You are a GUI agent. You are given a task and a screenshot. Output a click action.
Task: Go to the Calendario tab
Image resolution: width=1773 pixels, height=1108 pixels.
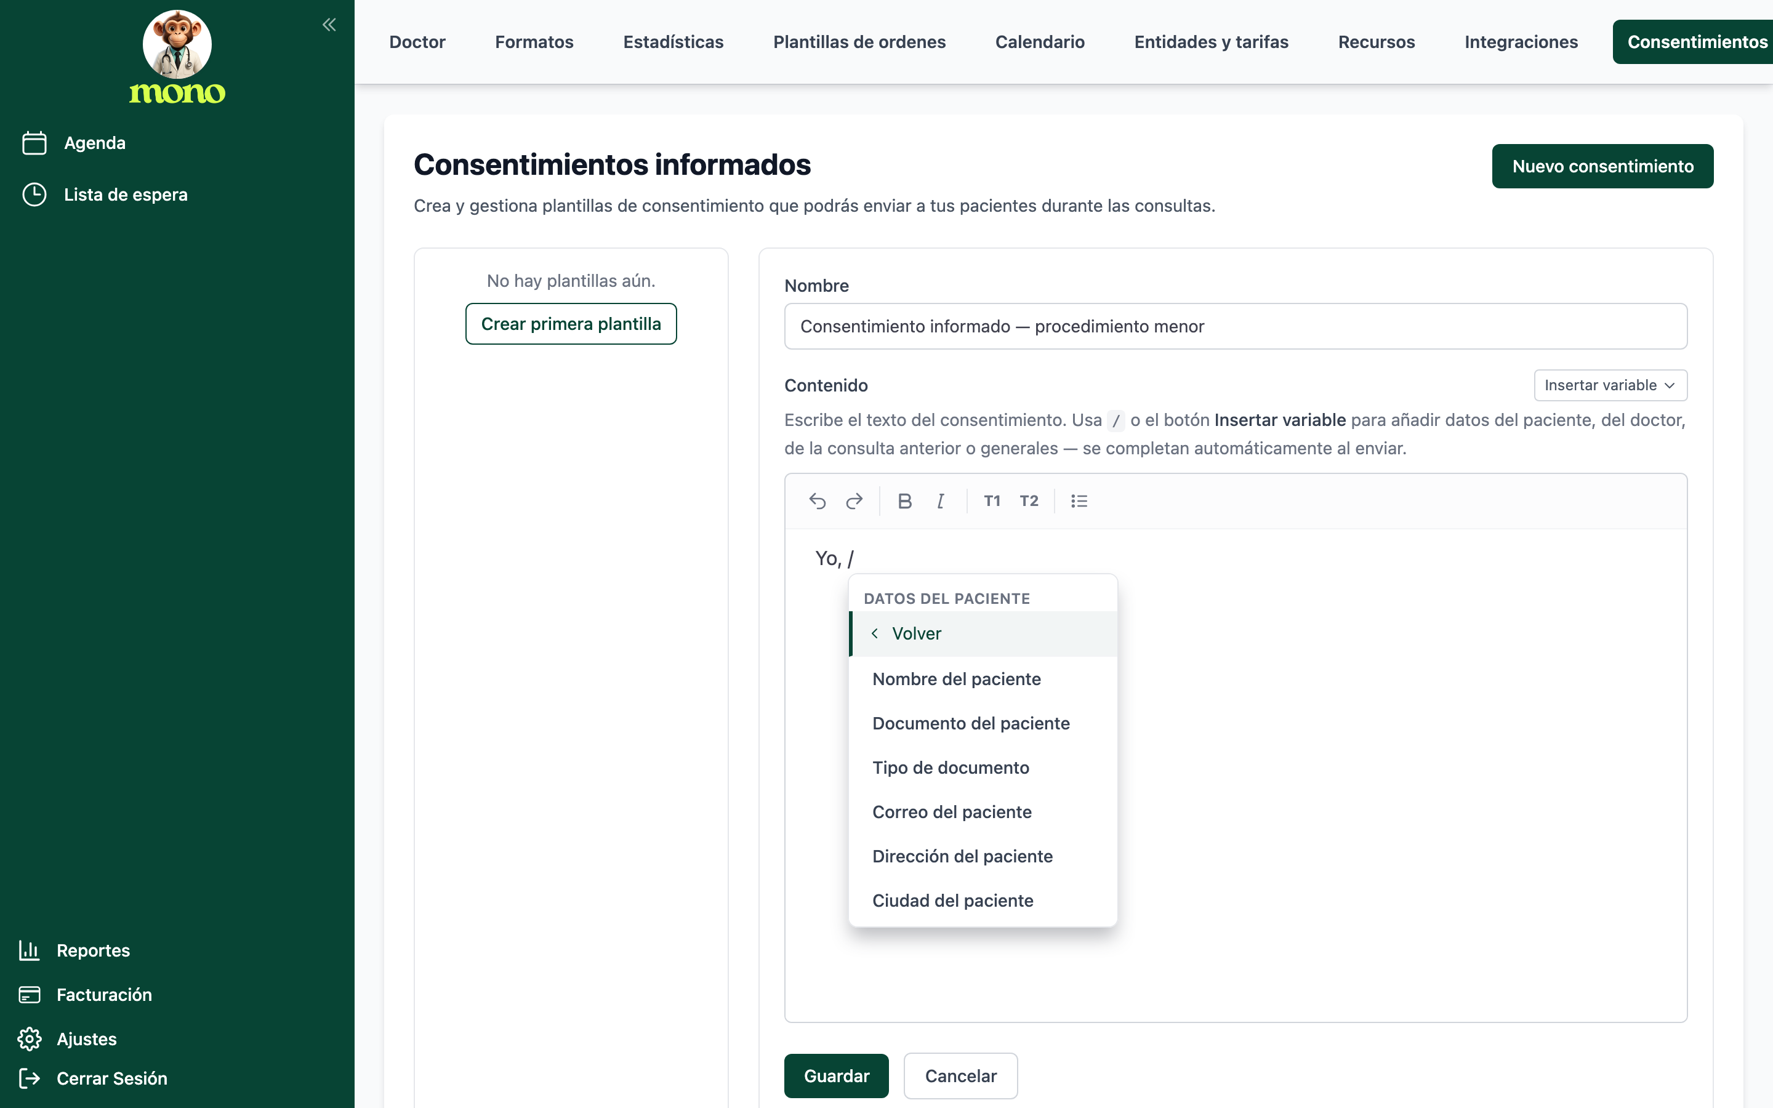coord(1040,42)
